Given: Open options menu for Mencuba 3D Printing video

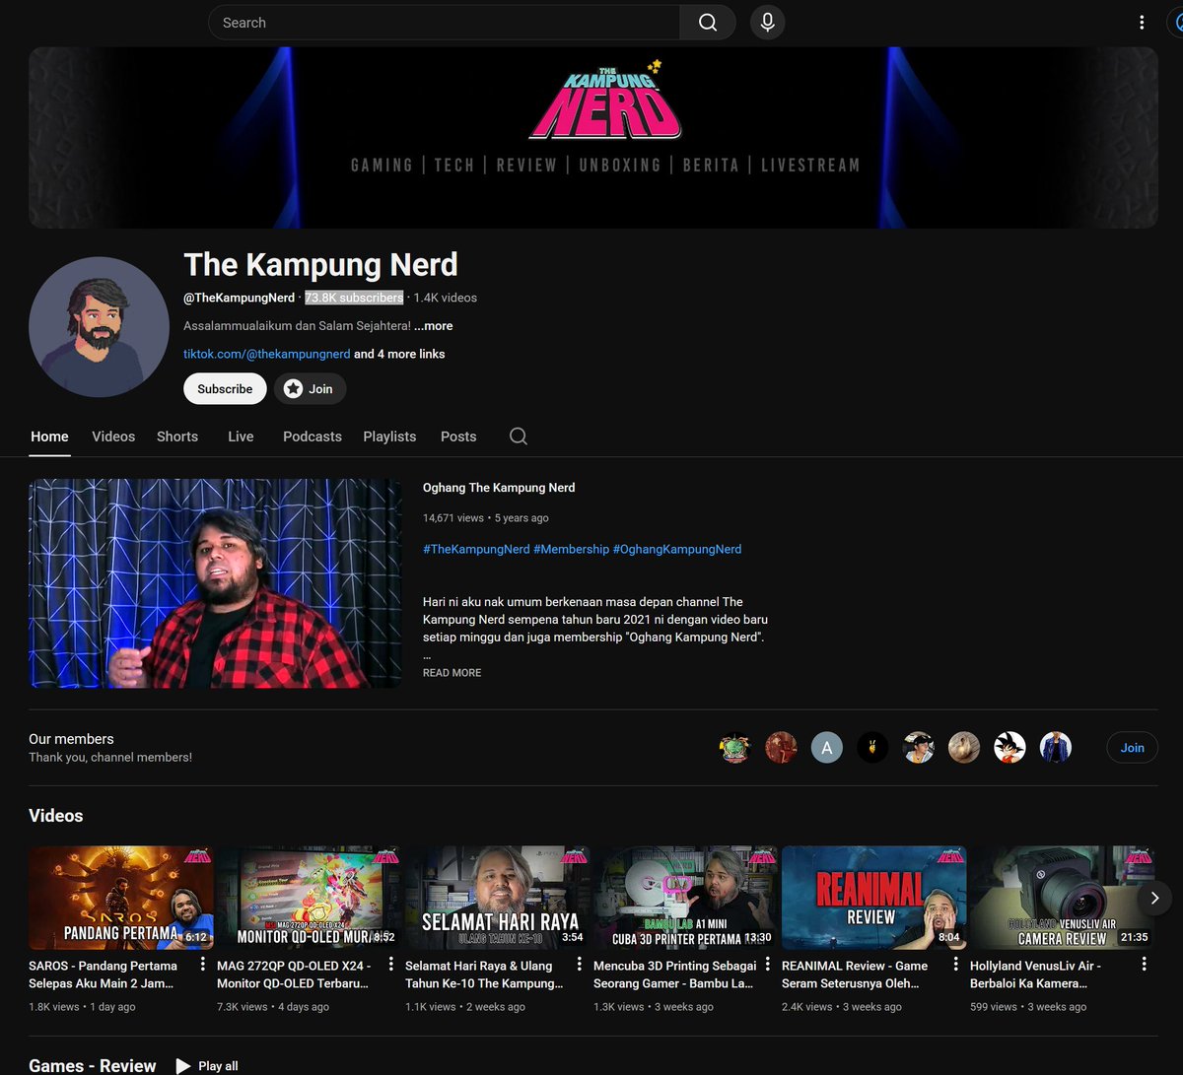Looking at the screenshot, I should 768,965.
